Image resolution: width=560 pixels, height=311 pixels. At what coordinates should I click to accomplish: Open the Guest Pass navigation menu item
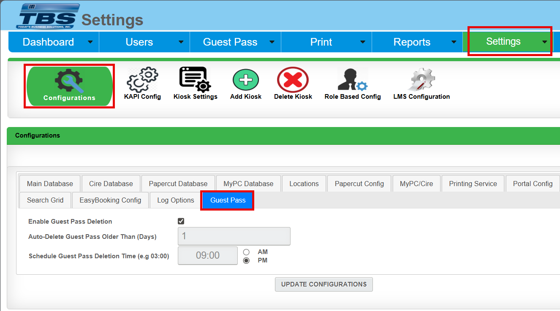[x=235, y=42]
